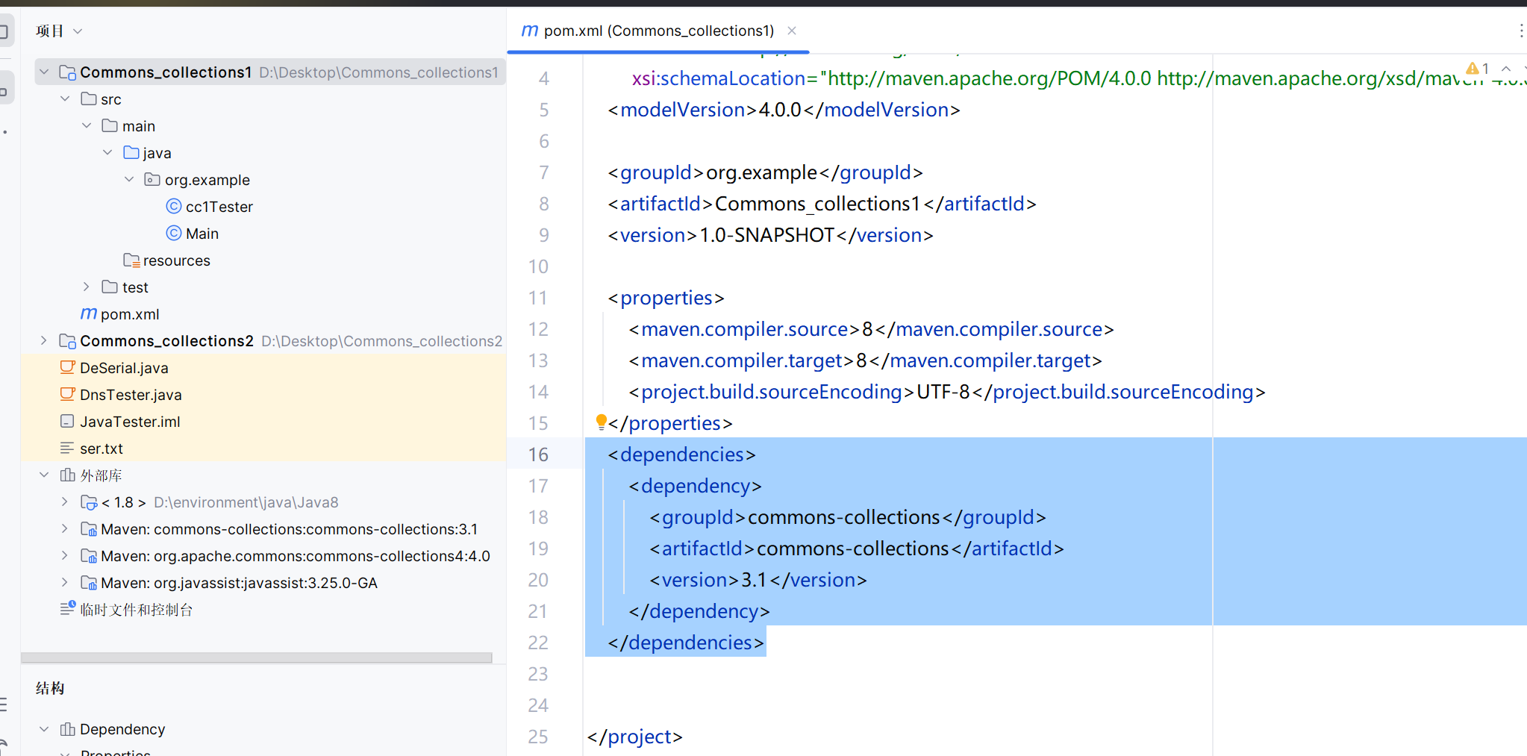Click the scratches and consoles icon
The width and height of the screenshot is (1527, 756).
point(67,609)
